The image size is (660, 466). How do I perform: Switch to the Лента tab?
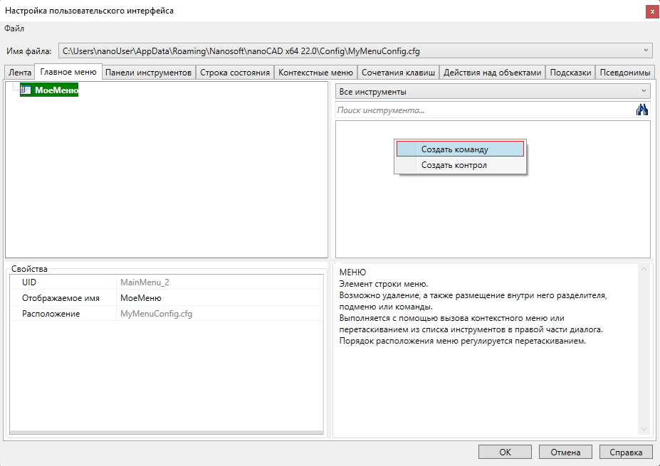(20, 73)
